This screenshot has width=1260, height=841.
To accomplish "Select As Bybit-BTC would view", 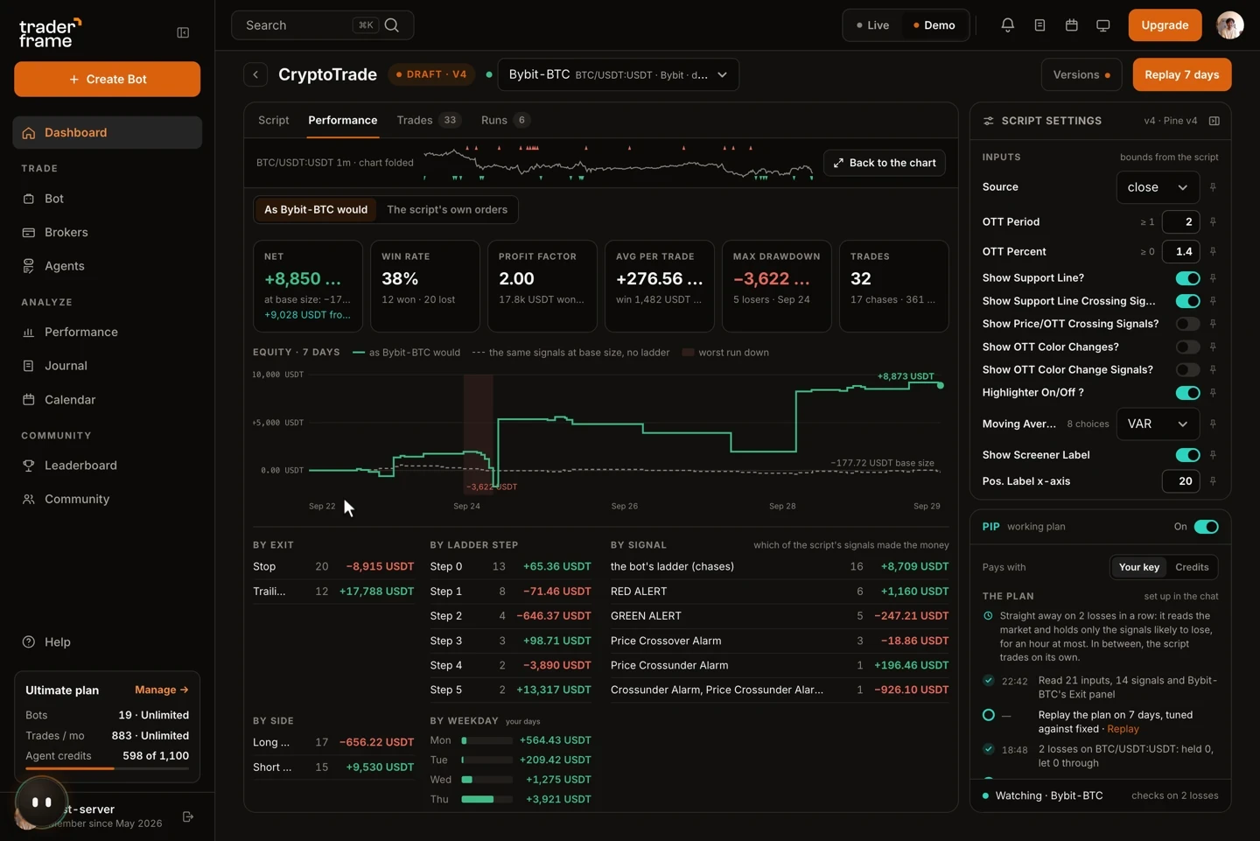I will click(x=316, y=210).
